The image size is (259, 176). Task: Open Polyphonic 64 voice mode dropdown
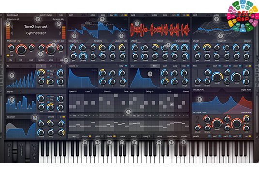[x=13, y=19]
